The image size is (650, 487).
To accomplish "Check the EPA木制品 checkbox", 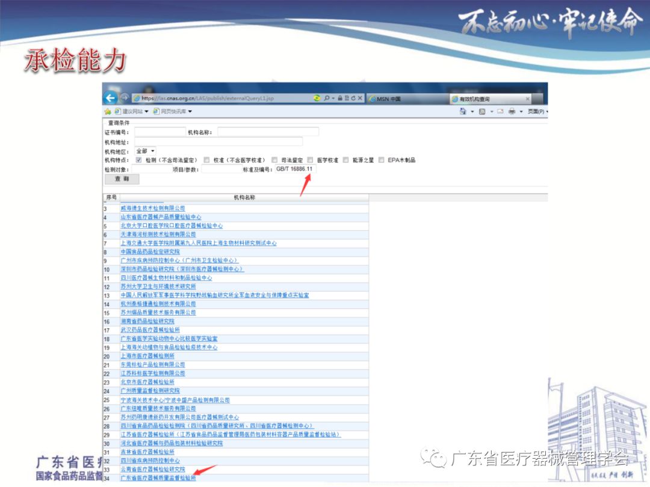I will 382,160.
